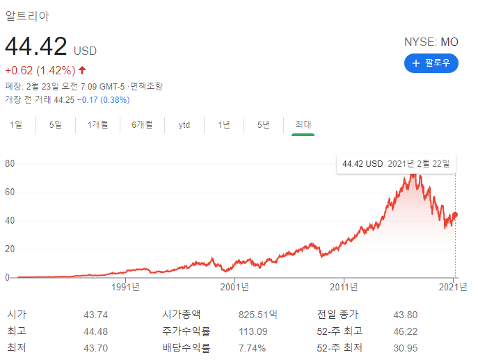Click the plus icon in 팔로우 button
Image resolution: width=478 pixels, height=364 pixels.
click(x=416, y=63)
